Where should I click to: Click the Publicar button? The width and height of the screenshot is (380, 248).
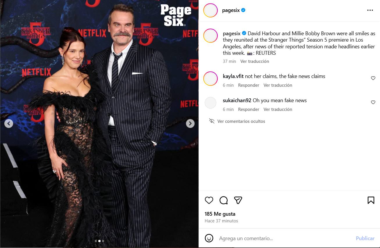[x=365, y=238]
